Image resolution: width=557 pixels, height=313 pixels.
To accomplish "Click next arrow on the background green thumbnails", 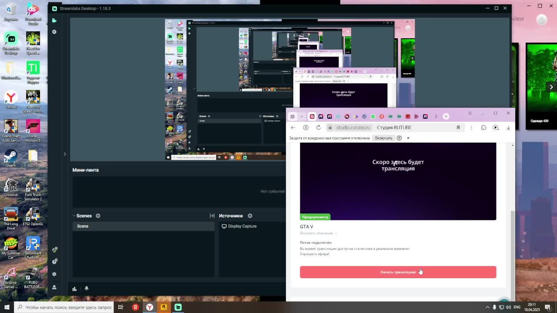I will pyautogui.click(x=551, y=87).
